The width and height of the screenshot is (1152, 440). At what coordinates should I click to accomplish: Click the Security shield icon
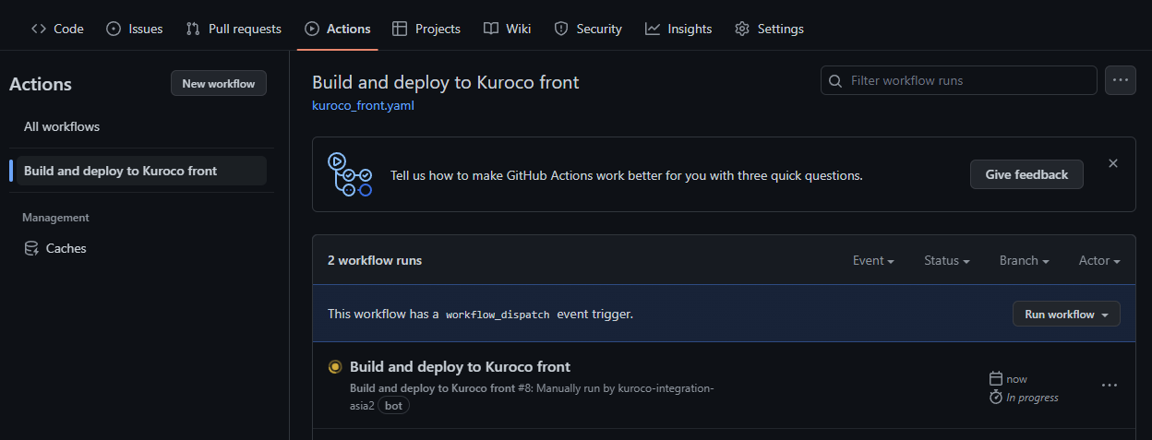(561, 29)
